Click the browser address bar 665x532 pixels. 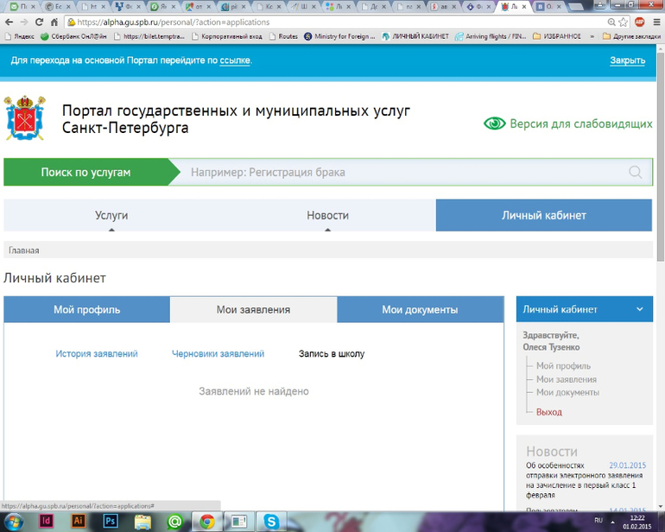(335, 22)
